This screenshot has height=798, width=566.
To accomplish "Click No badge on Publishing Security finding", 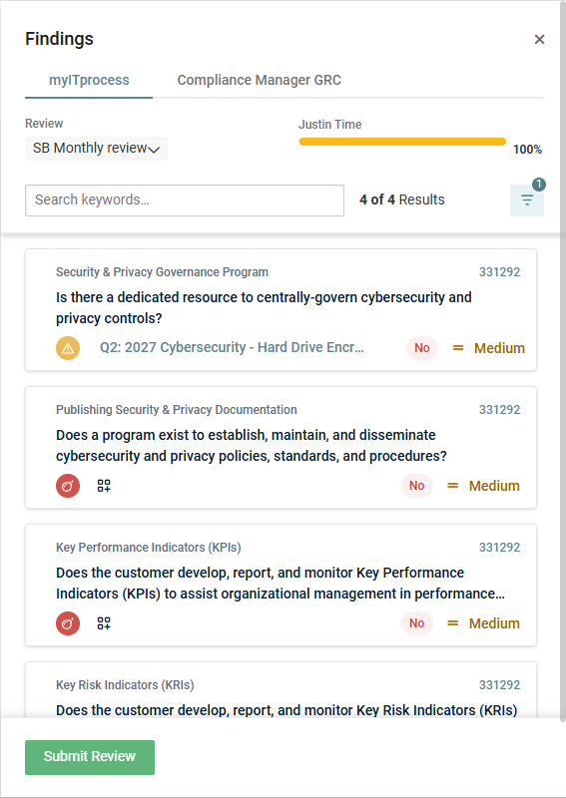I will (416, 486).
